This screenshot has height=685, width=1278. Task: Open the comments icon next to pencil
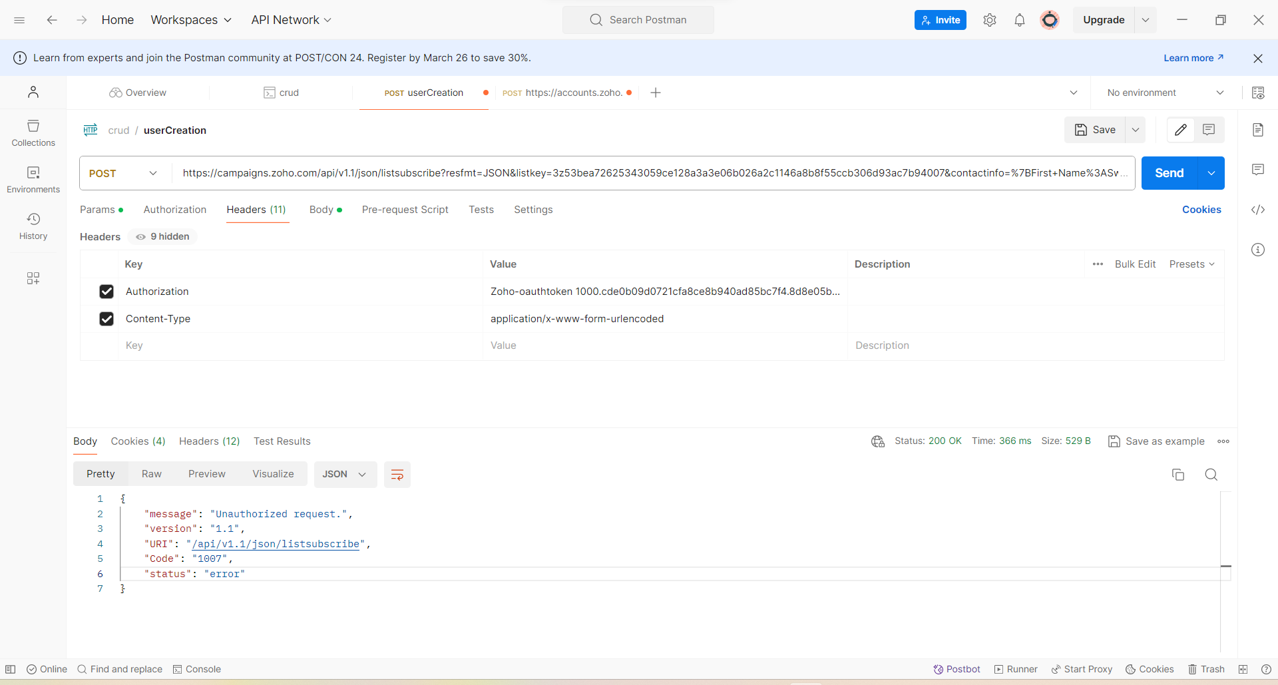[x=1209, y=130]
